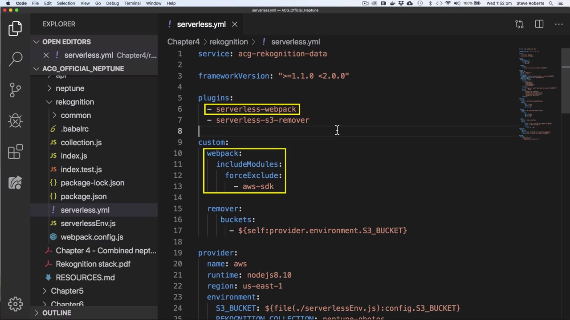Expand the Outline panel
570x320 pixels.
[x=57, y=313]
